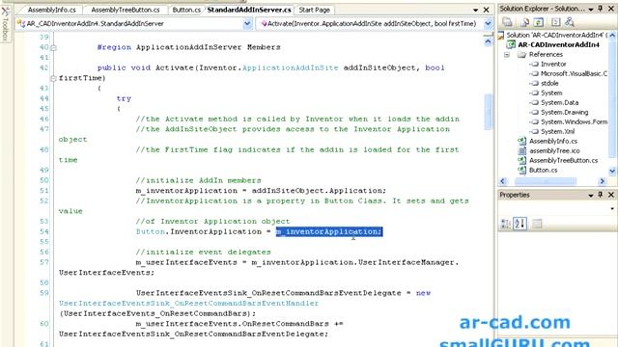Switch to AssemblyTreeButton.cs tab
The image size is (618, 347).
pyautogui.click(x=126, y=10)
